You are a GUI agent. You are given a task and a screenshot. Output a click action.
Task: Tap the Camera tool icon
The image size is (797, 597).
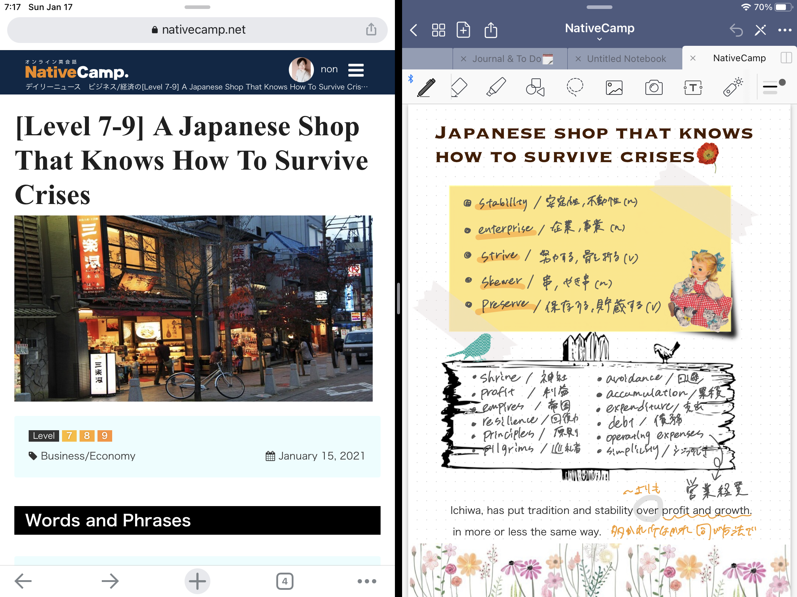654,87
